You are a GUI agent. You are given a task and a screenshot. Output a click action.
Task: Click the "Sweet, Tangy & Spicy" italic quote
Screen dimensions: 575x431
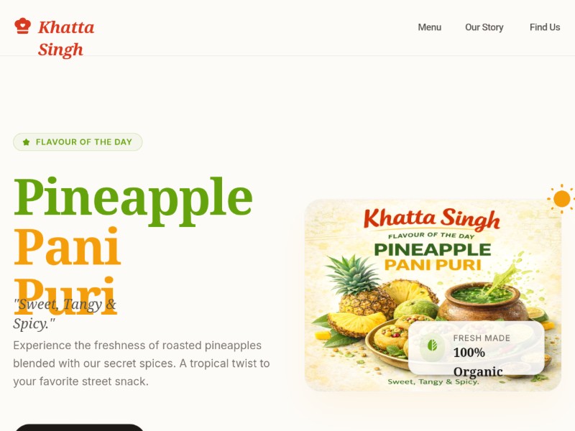pos(65,314)
